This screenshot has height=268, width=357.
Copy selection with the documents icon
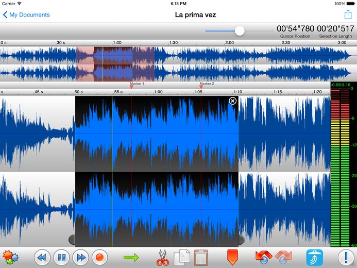[x=182, y=258]
